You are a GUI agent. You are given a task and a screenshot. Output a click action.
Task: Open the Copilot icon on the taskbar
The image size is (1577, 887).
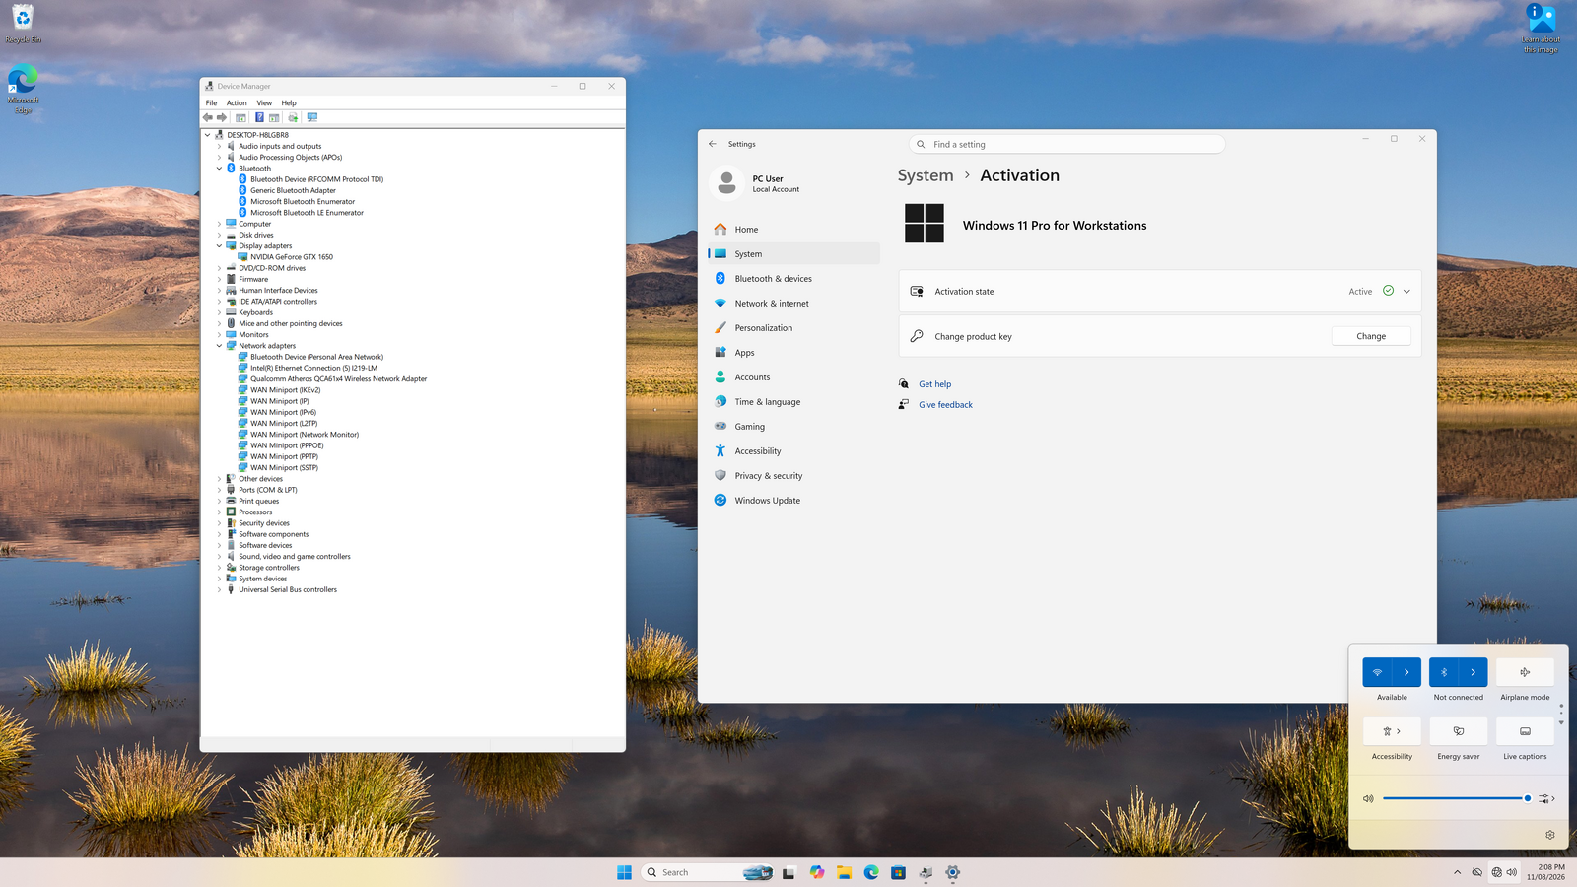(x=817, y=872)
